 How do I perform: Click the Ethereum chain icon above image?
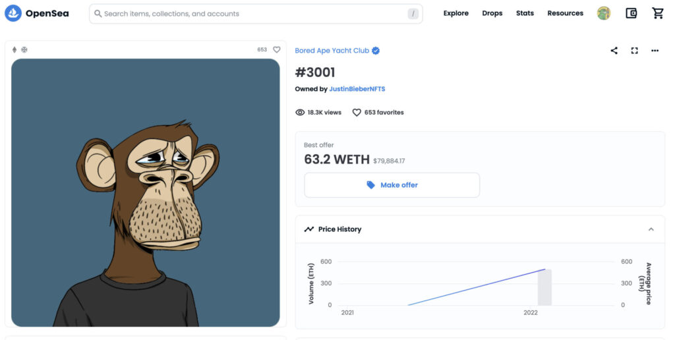(15, 50)
